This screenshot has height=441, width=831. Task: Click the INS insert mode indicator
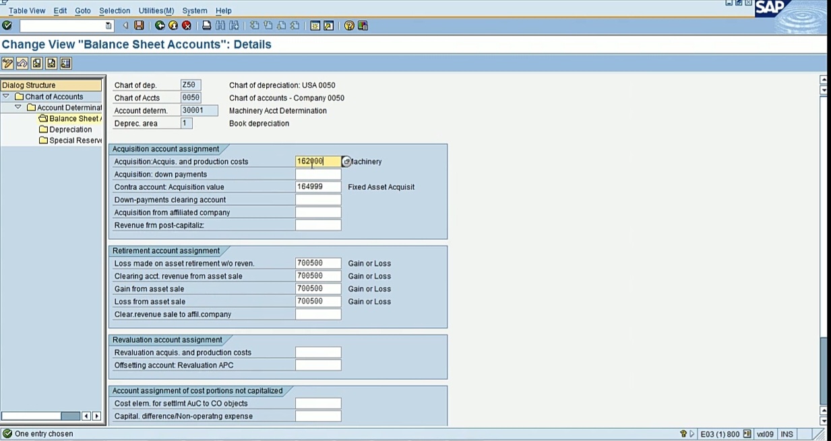[787, 434]
